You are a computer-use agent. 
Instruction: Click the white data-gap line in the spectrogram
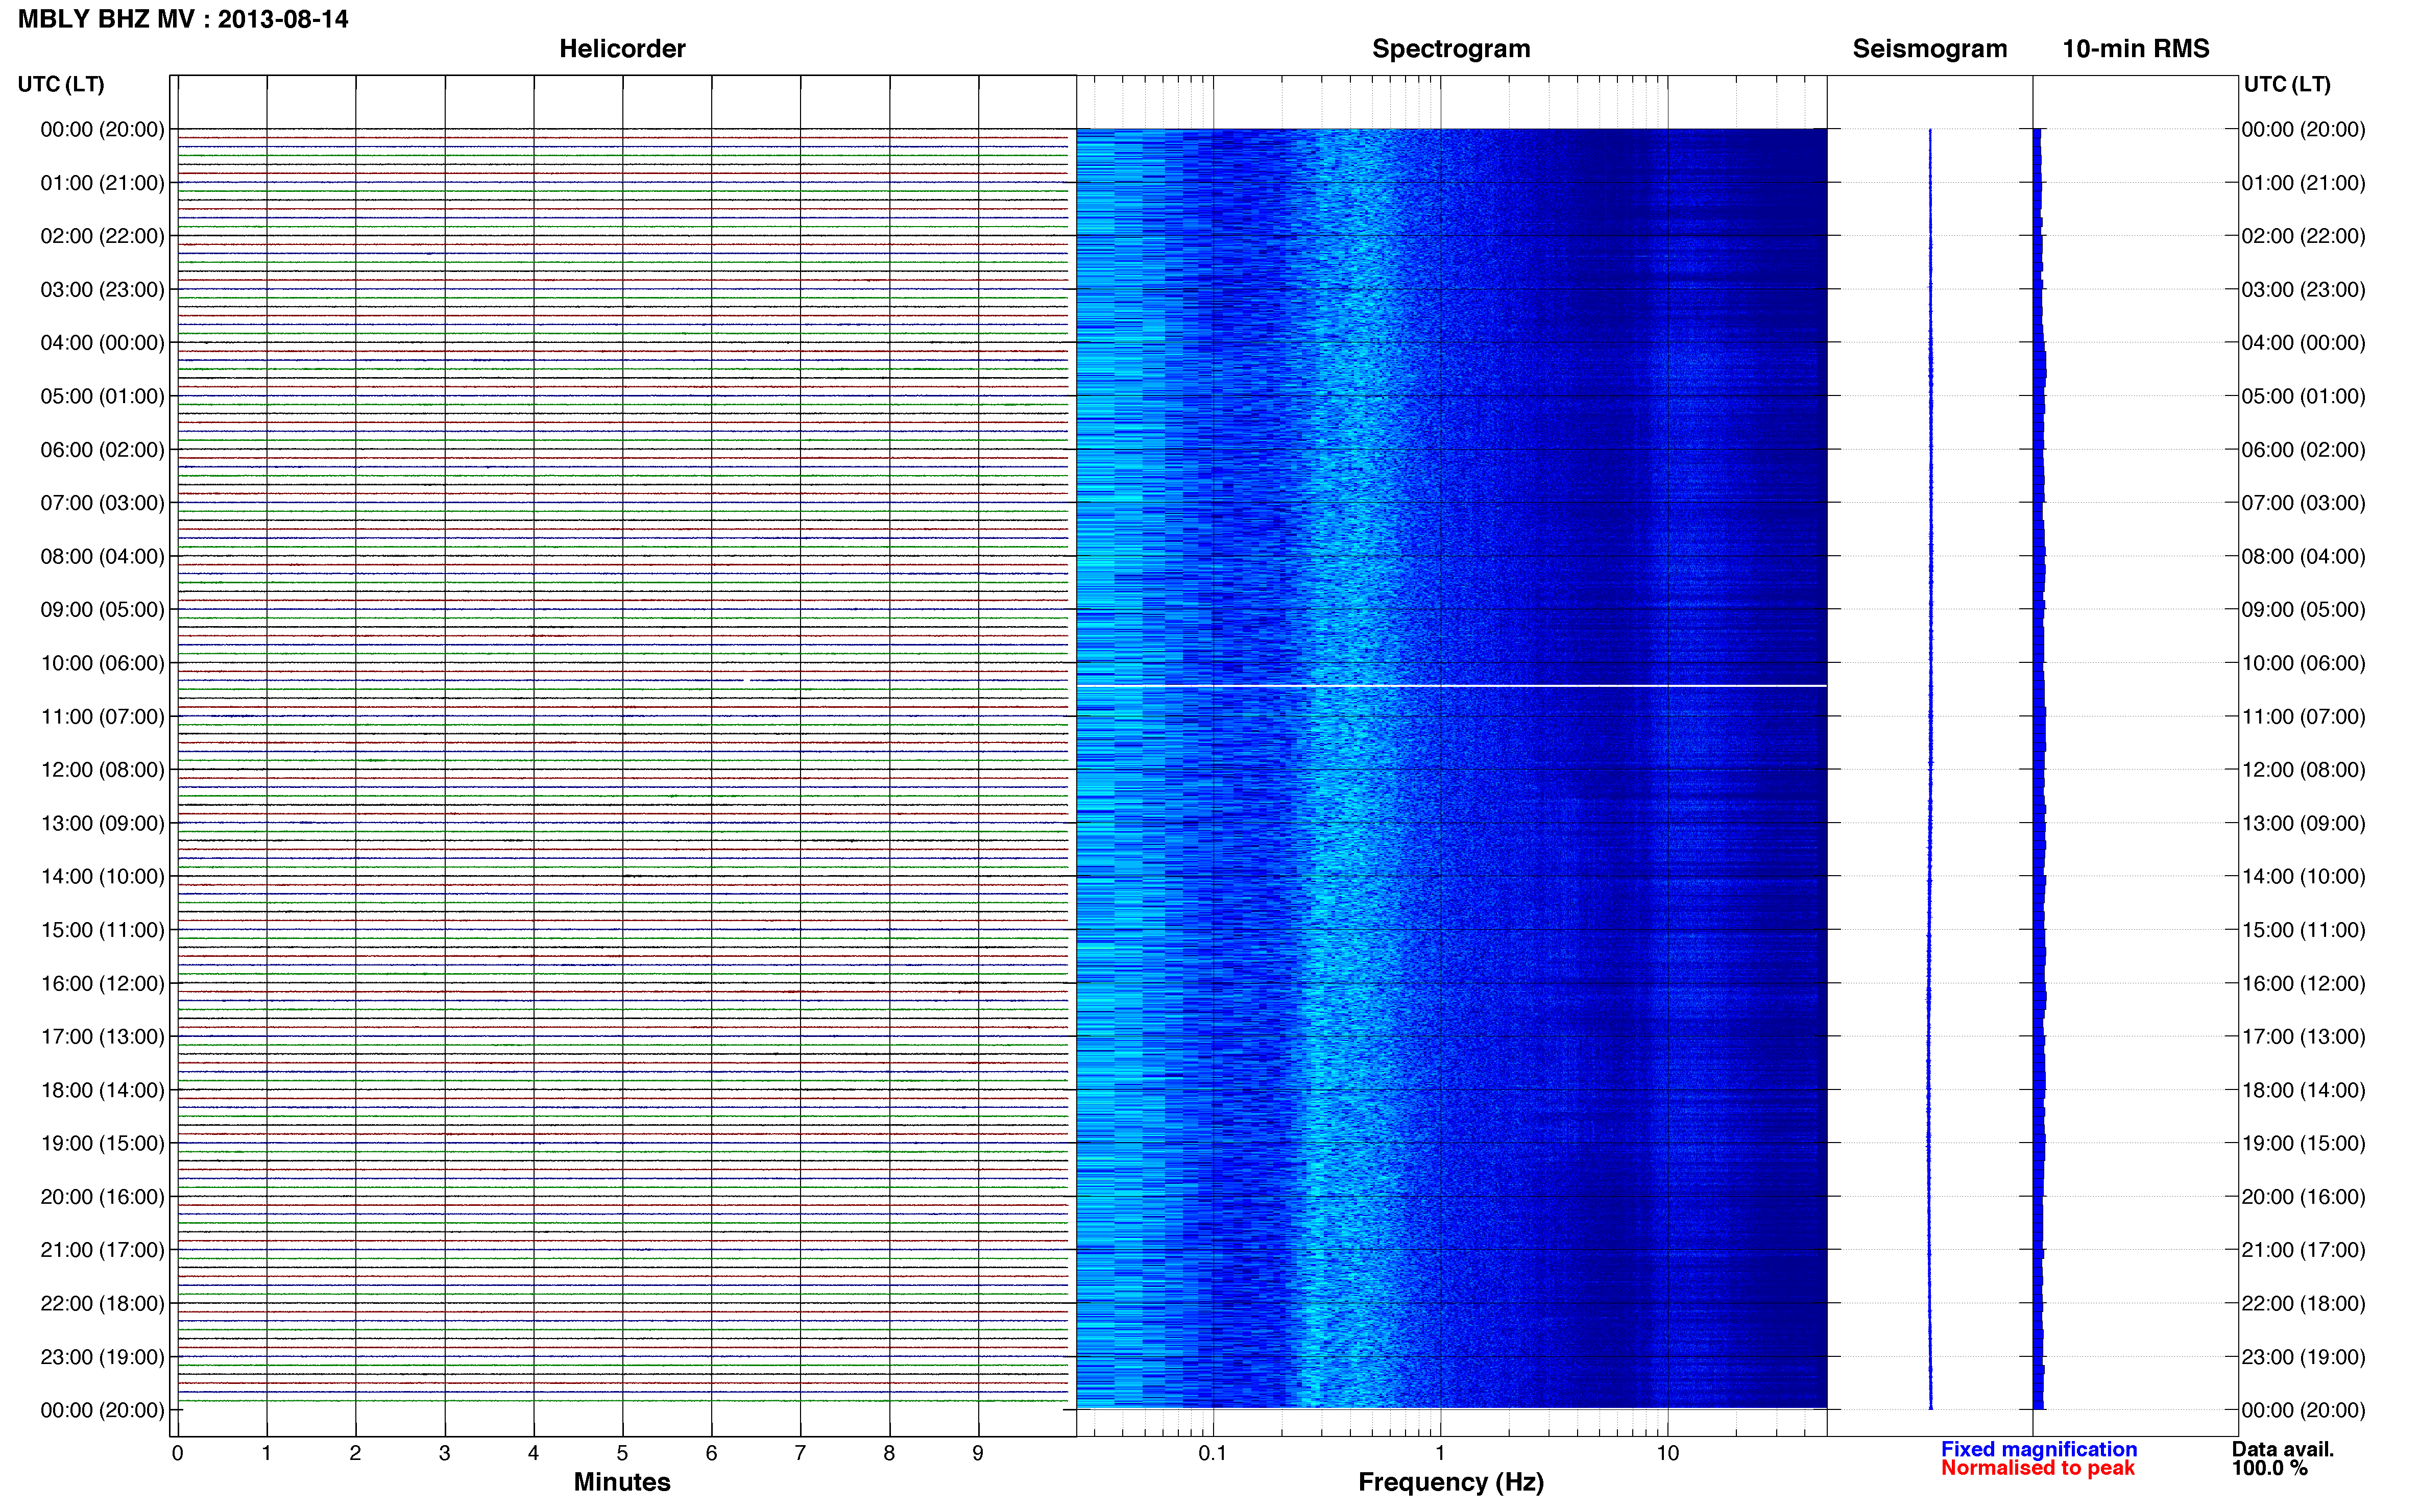click(x=1450, y=686)
